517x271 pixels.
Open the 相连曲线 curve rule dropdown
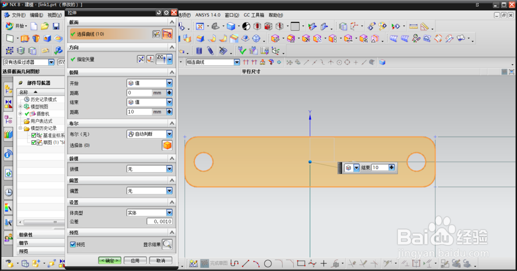click(237, 62)
